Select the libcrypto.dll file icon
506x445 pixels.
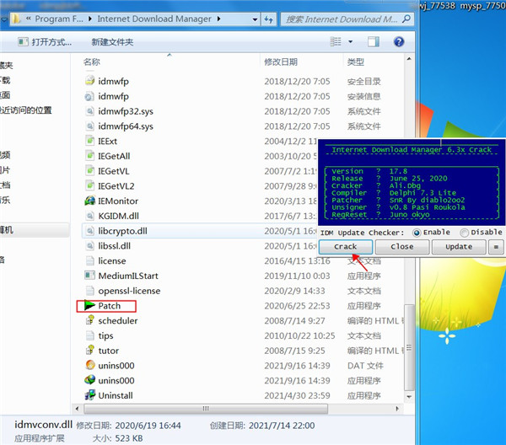pyautogui.click(x=91, y=230)
